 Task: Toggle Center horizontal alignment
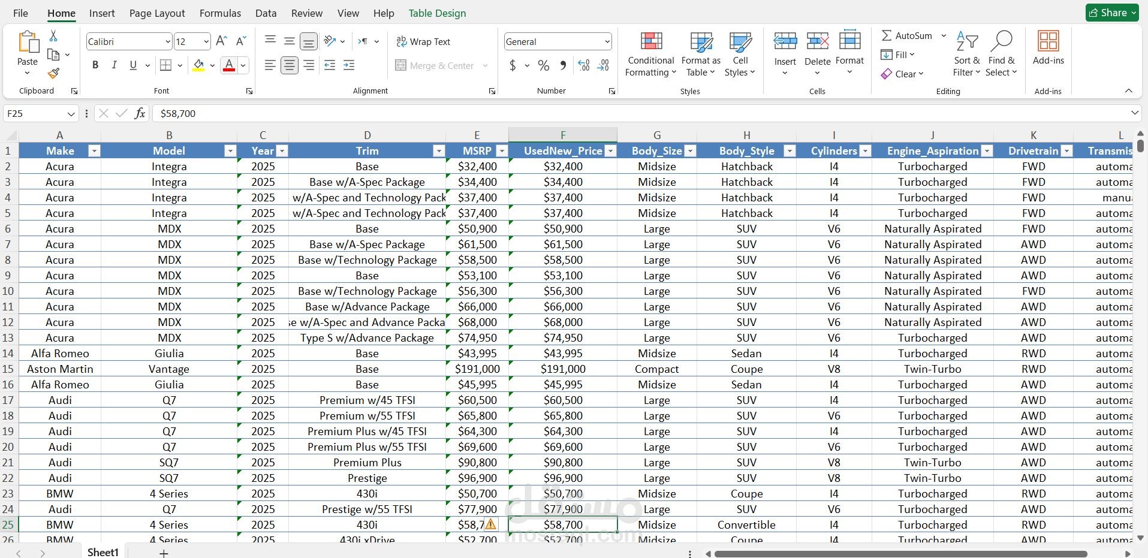[x=290, y=65]
